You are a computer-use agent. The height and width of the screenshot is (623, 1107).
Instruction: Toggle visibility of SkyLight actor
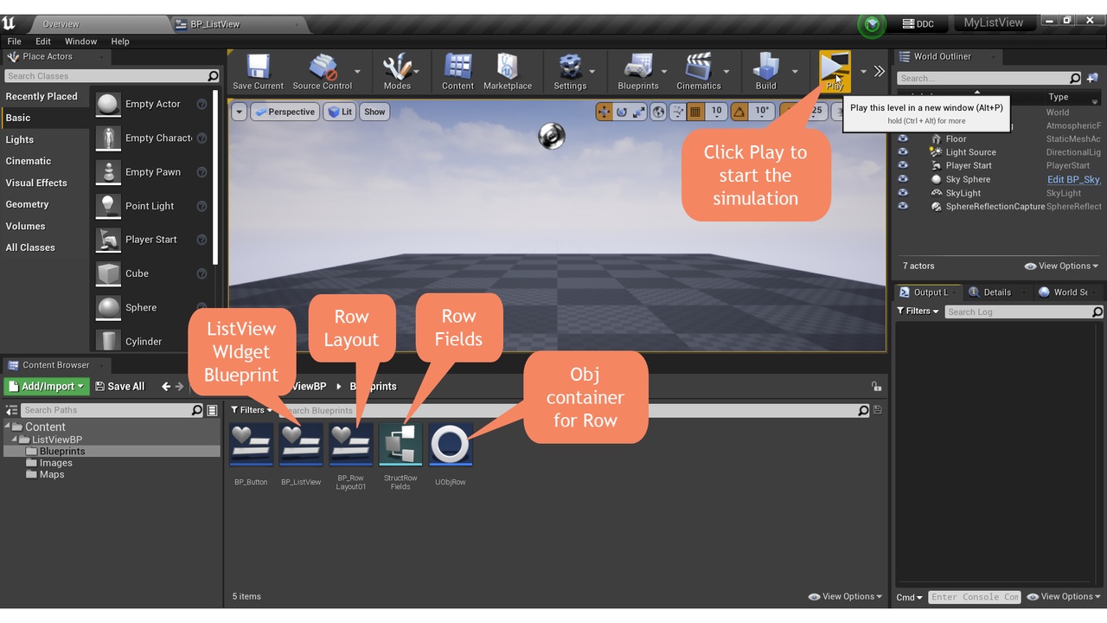(x=903, y=193)
